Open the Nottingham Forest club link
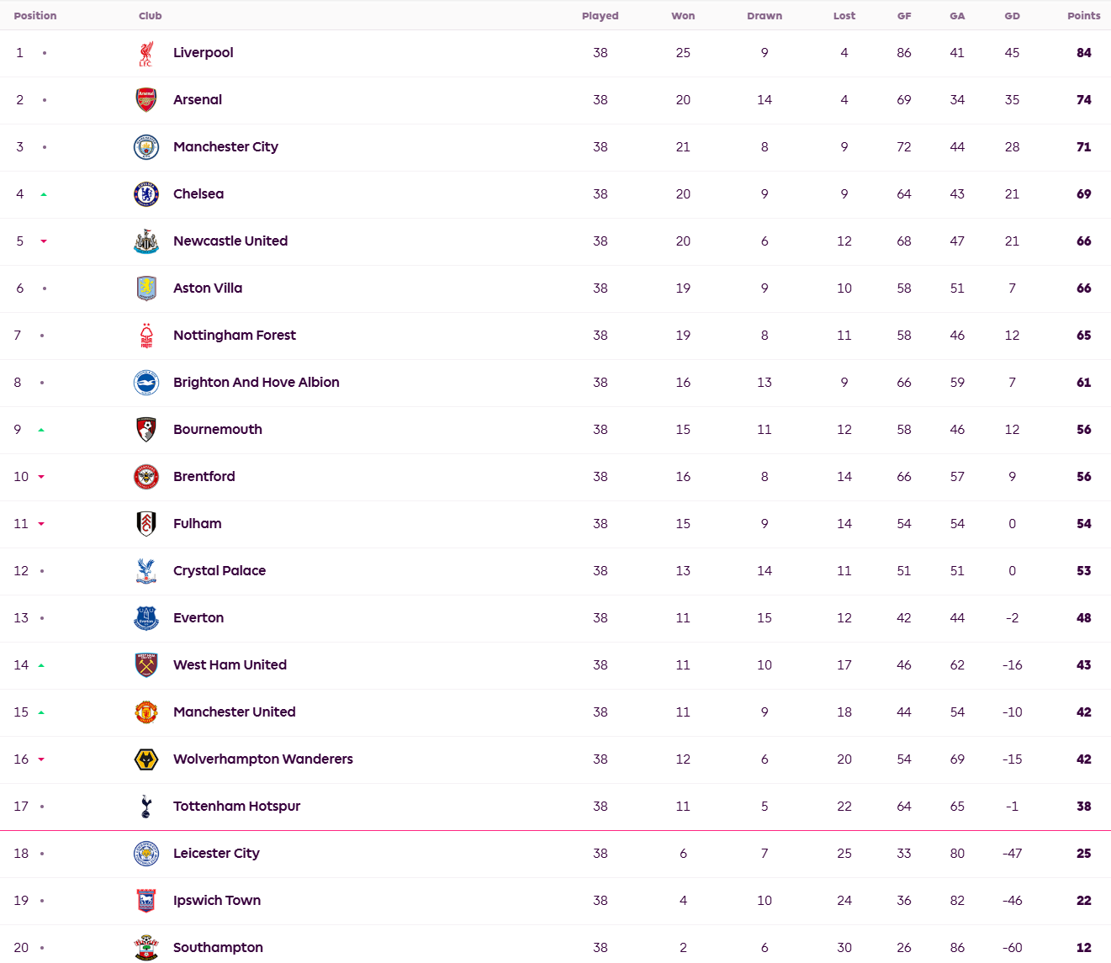The height and width of the screenshot is (963, 1111). pos(235,336)
